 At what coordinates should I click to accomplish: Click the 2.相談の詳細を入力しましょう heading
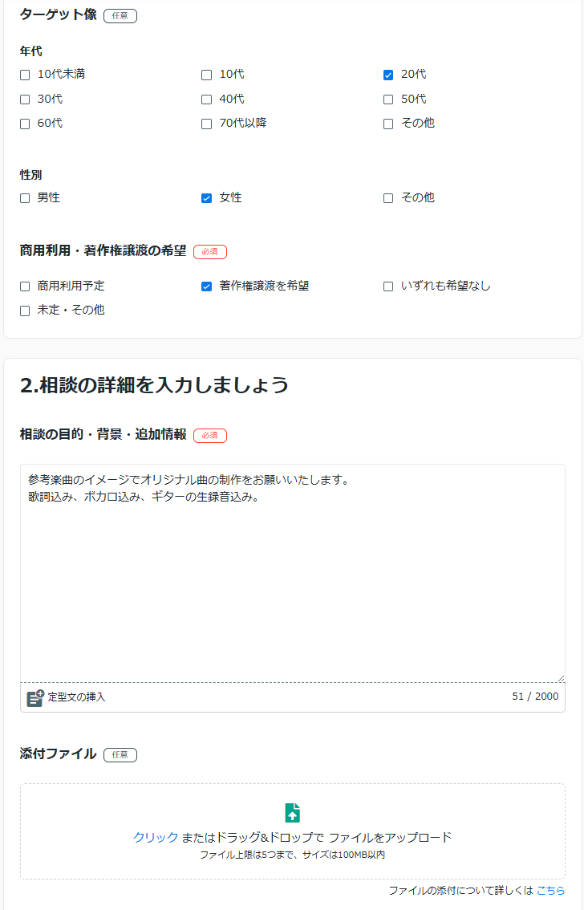(154, 384)
